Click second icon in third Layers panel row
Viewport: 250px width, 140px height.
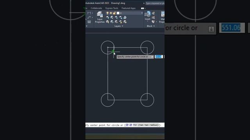[112, 22]
